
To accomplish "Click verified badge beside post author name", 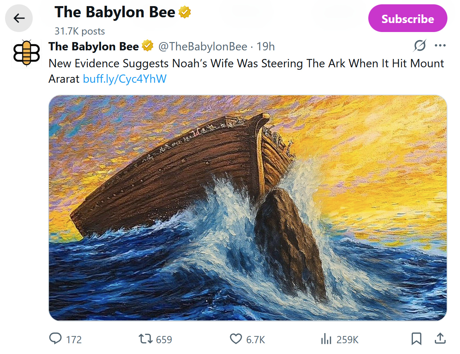I will click(147, 46).
